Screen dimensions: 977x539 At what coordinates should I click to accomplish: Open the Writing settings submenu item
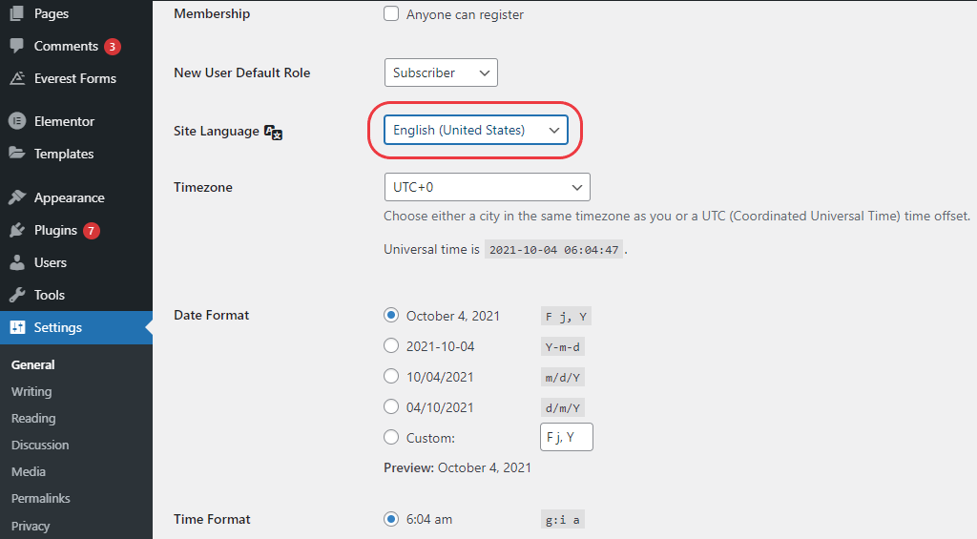click(31, 391)
